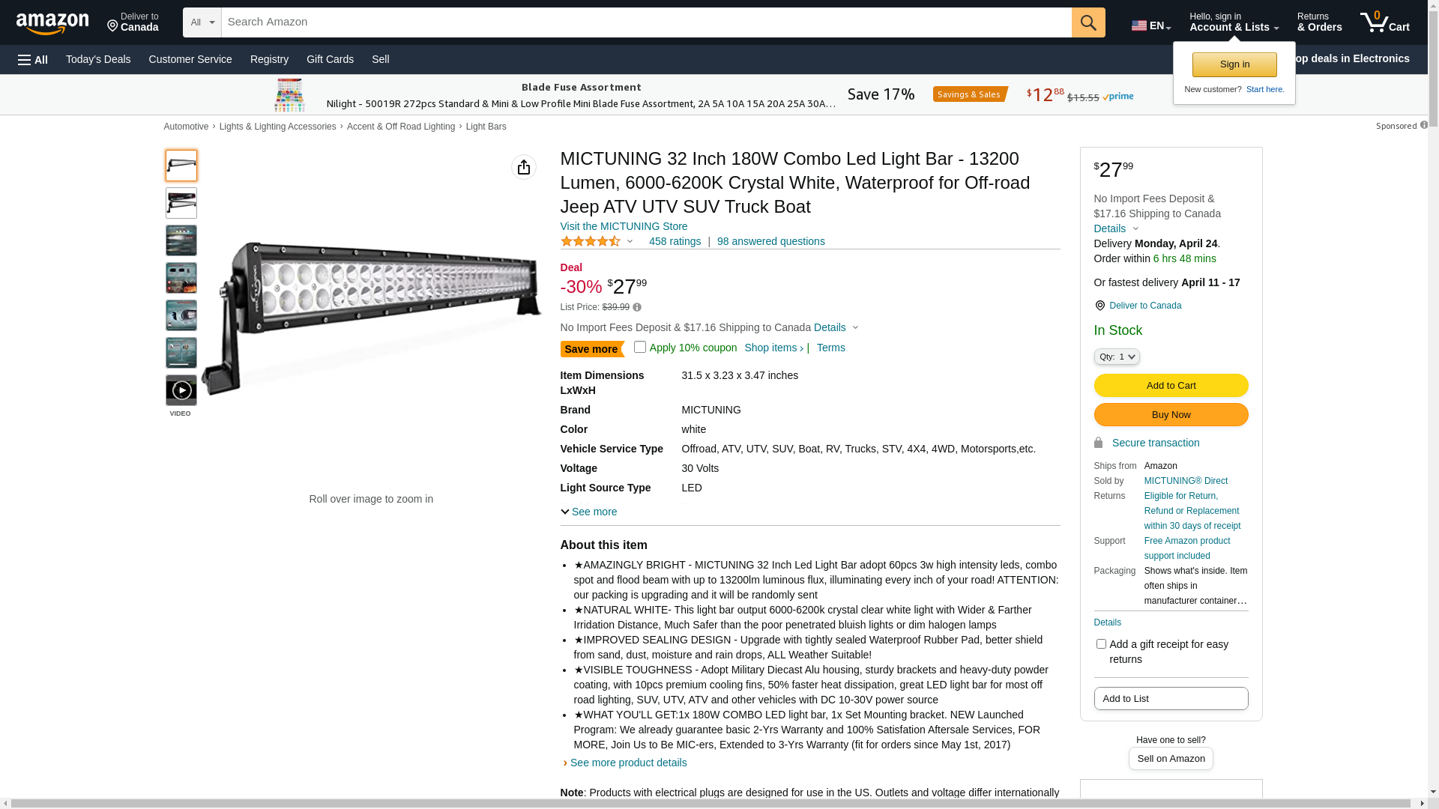
Task: Click the search magnifier button
Action: [x=1087, y=22]
